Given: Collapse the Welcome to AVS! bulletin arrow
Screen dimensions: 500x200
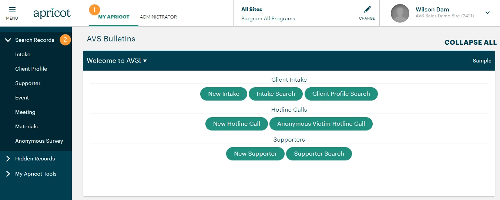Looking at the screenshot, I should [x=145, y=61].
